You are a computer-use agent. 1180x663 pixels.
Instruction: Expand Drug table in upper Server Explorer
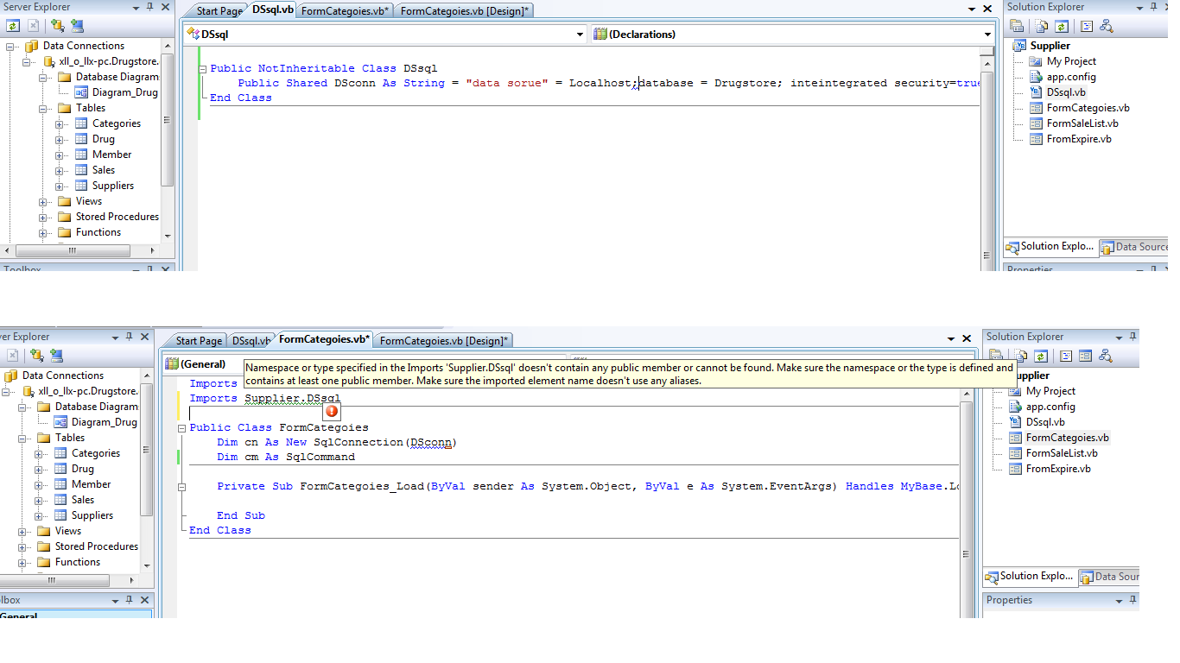[x=60, y=139]
